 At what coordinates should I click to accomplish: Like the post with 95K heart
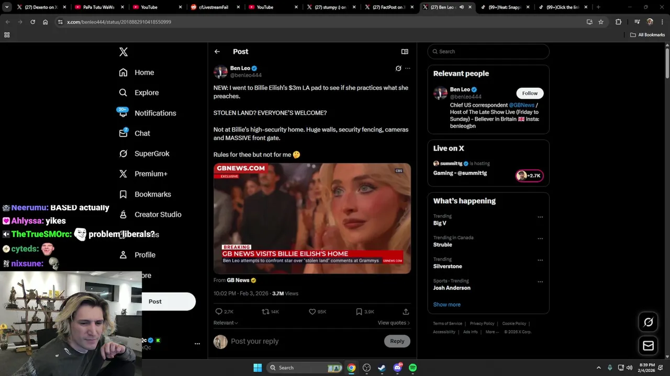[x=317, y=312]
